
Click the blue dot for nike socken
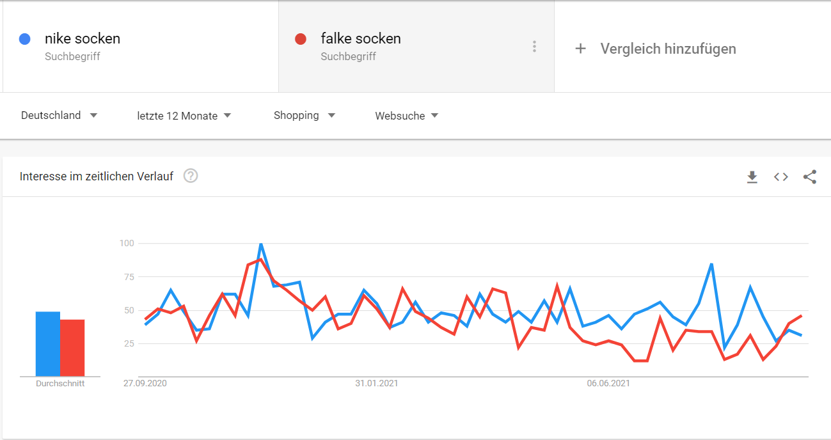point(25,39)
